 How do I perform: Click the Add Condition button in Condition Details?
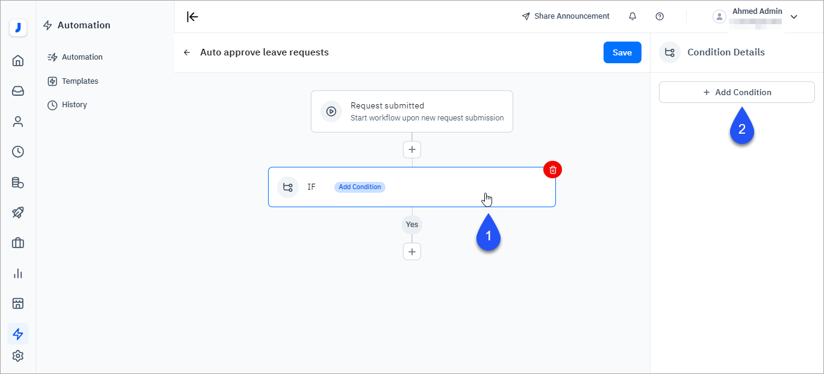(736, 92)
